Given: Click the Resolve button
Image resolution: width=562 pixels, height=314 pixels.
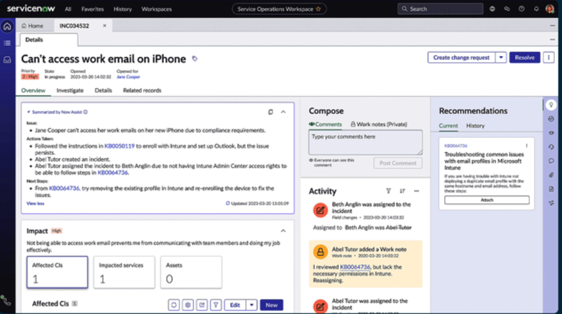Looking at the screenshot, I should 525,57.
